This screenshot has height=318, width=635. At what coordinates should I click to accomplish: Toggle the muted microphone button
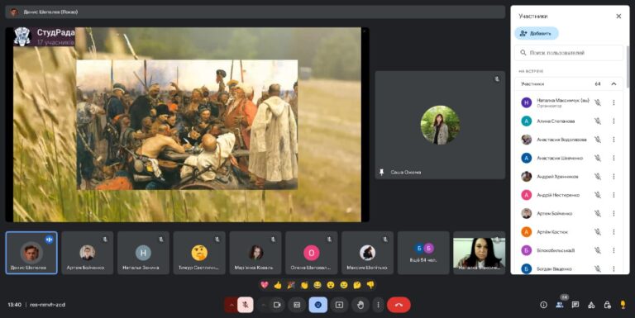tap(246, 305)
